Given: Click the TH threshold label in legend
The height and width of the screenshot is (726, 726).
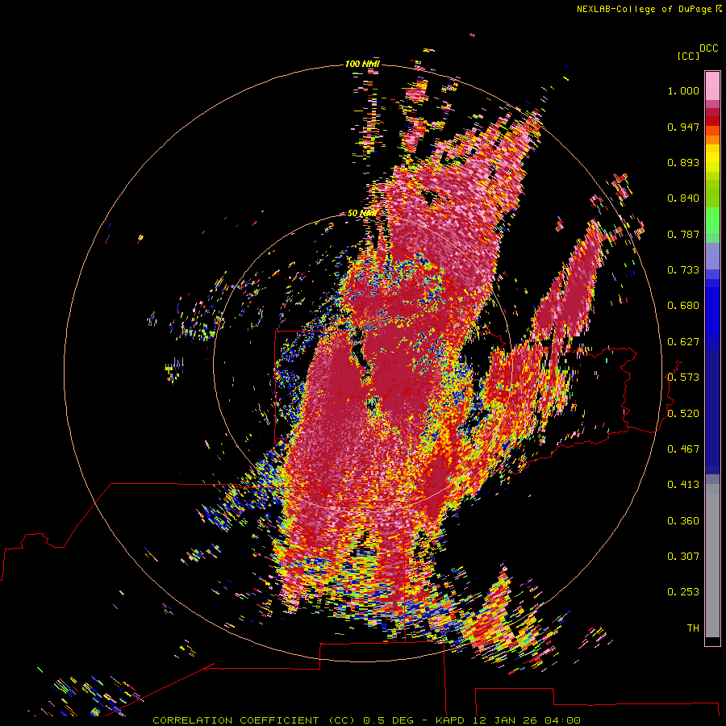Looking at the screenshot, I should (x=693, y=628).
